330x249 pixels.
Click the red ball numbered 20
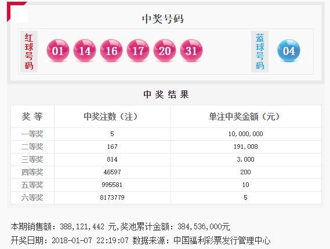coord(165,50)
